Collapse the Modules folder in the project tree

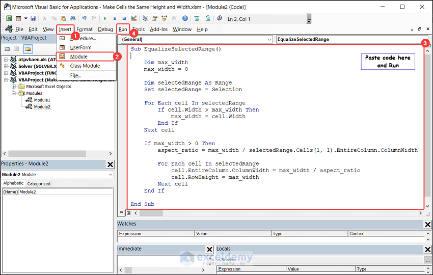[x=14, y=93]
